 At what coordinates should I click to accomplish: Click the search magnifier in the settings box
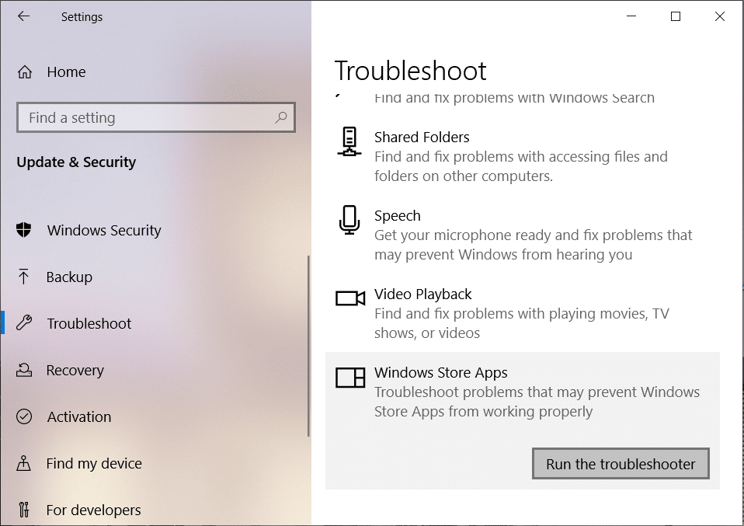[281, 117]
